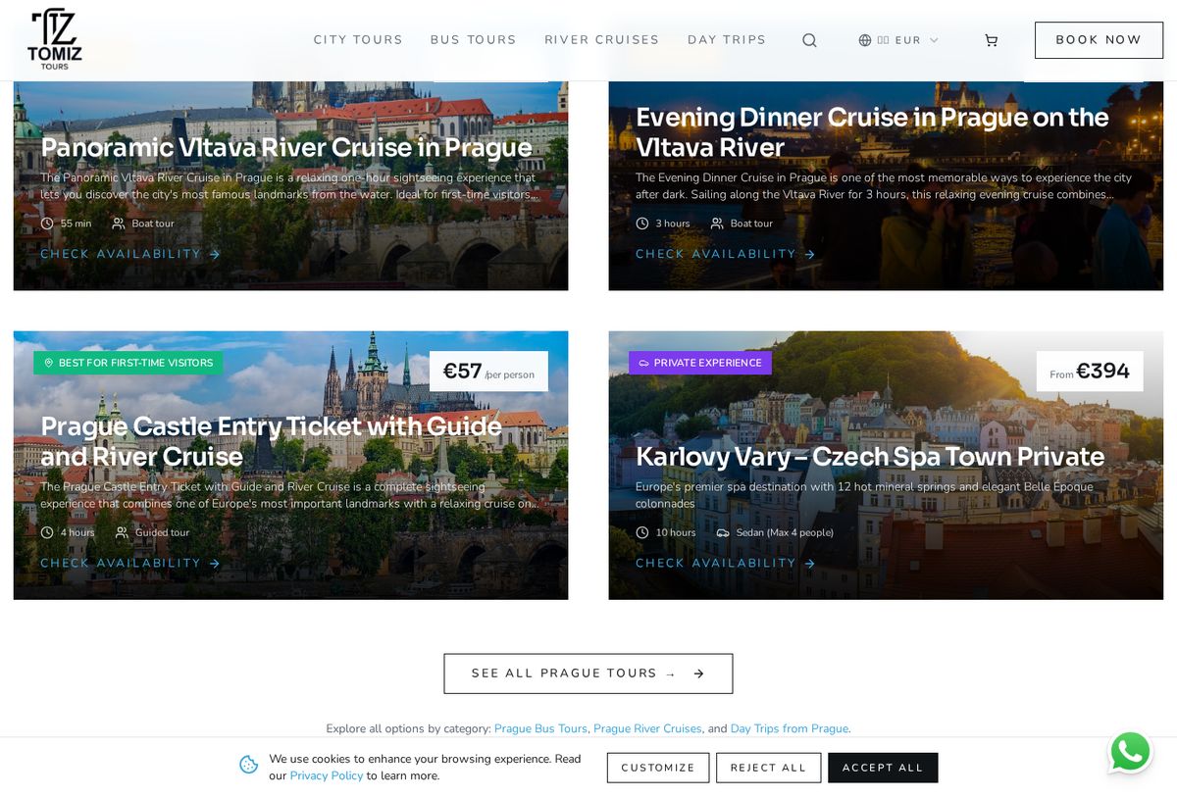Click See All Prague Tours button
This screenshot has height=798, width=1177.
coord(588,673)
